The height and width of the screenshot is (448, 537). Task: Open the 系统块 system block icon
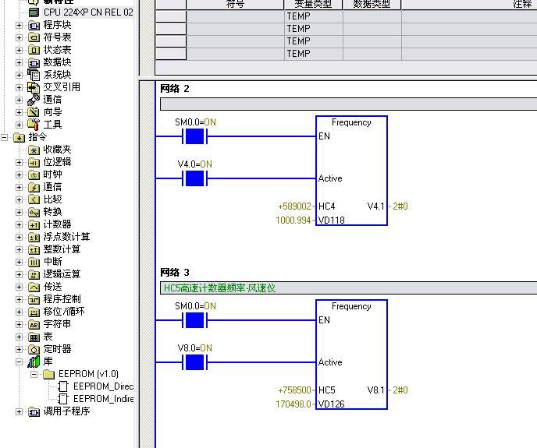click(x=34, y=75)
